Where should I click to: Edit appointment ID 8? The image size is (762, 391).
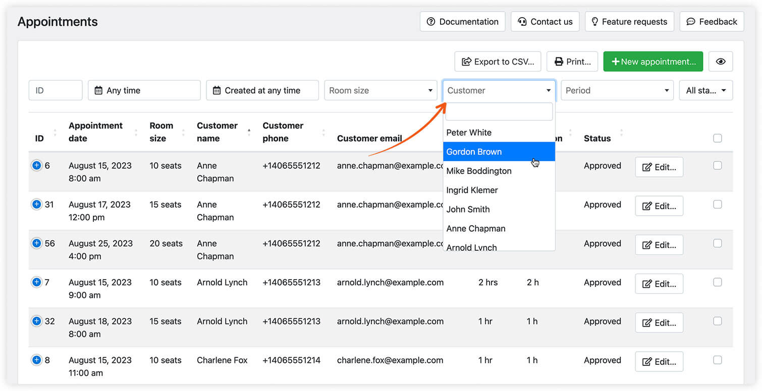coord(659,361)
